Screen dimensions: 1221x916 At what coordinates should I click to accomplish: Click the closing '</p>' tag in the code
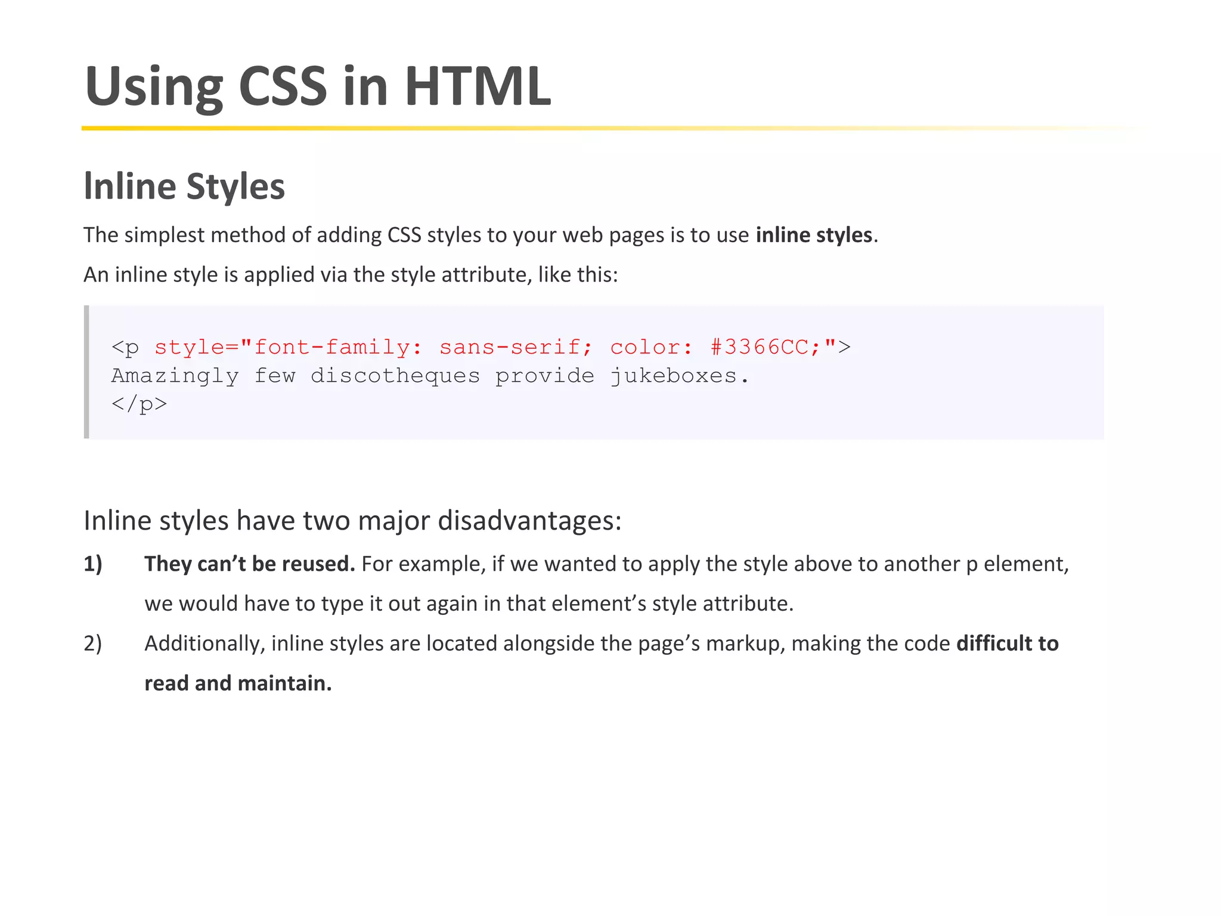coord(139,404)
